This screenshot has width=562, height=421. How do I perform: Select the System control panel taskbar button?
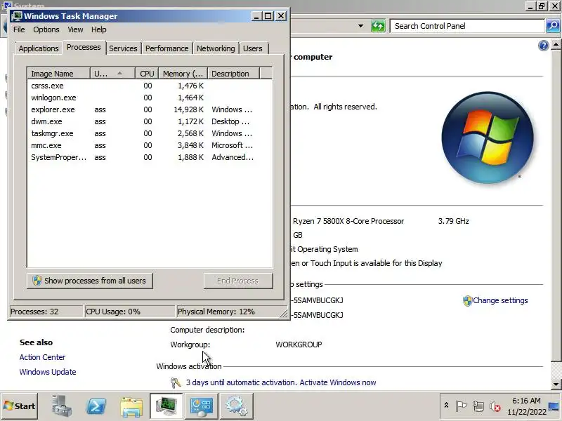click(201, 406)
